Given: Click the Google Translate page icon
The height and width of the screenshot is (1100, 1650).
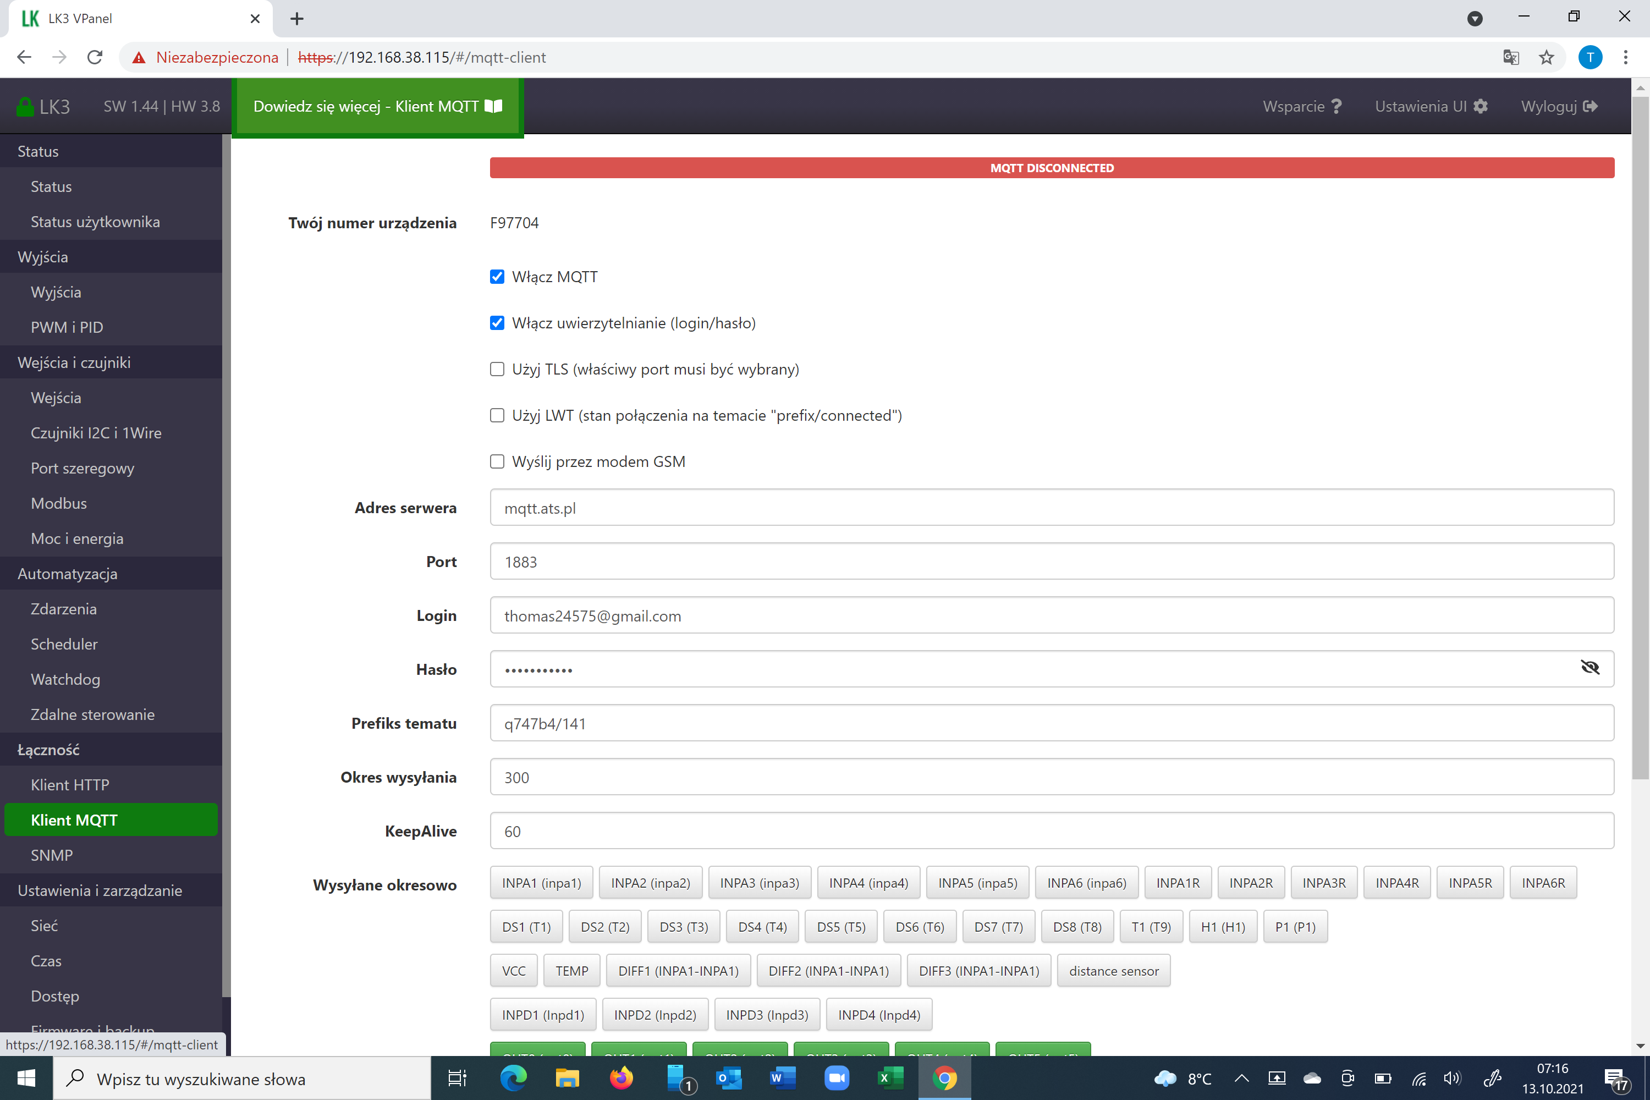Looking at the screenshot, I should pyautogui.click(x=1510, y=58).
